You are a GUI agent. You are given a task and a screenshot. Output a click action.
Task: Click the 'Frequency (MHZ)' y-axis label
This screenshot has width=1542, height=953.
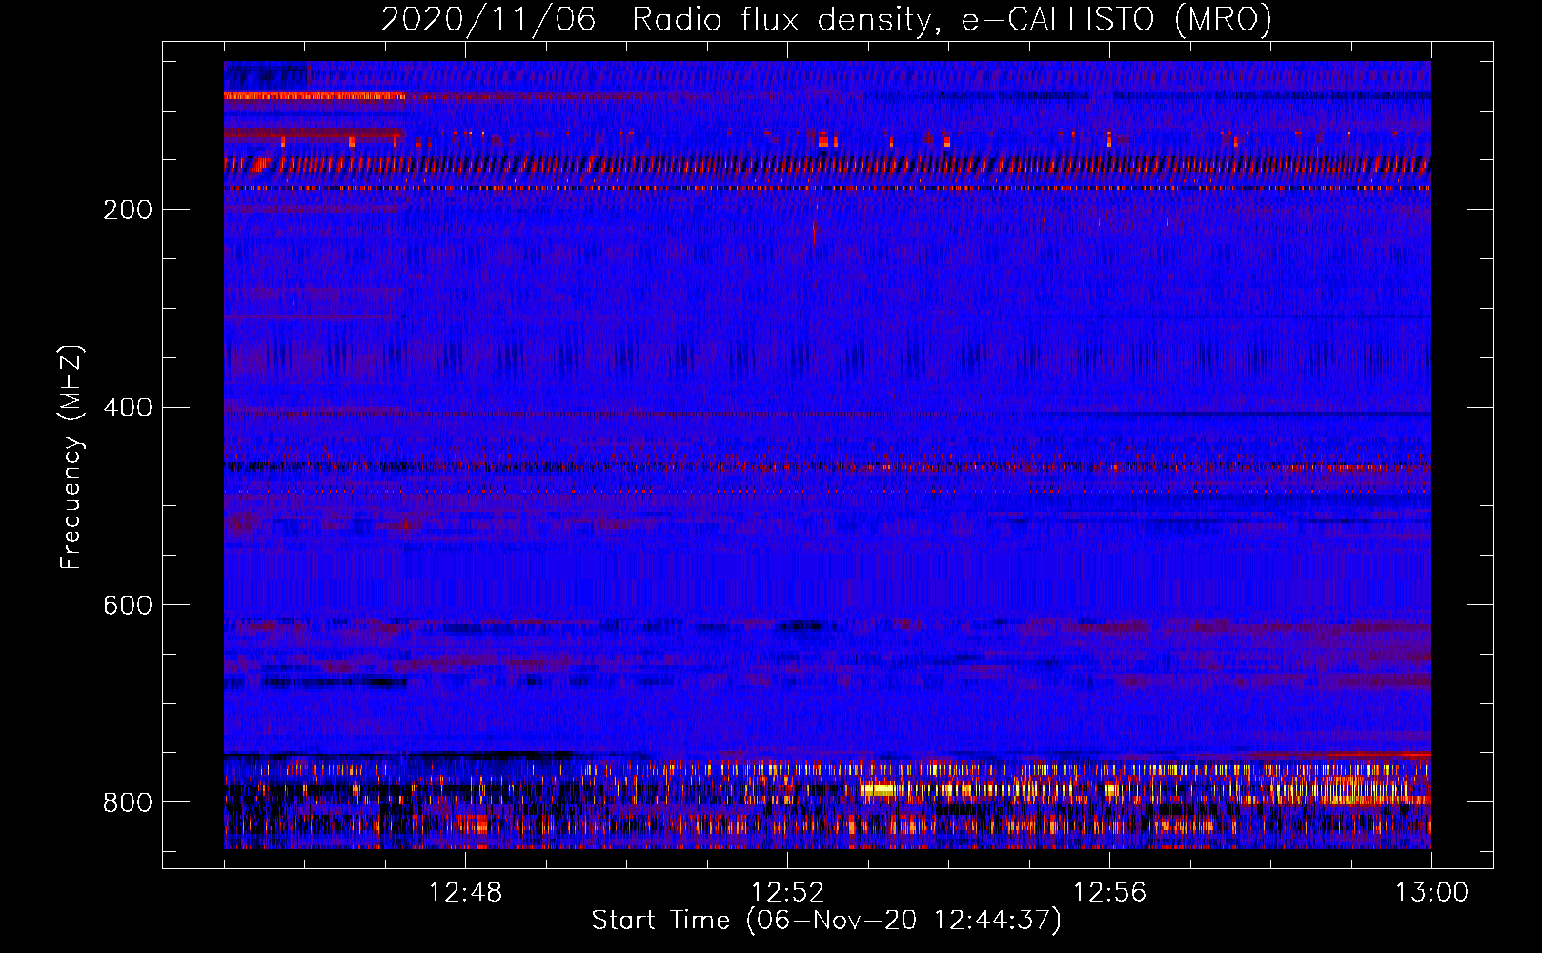click(x=71, y=457)
